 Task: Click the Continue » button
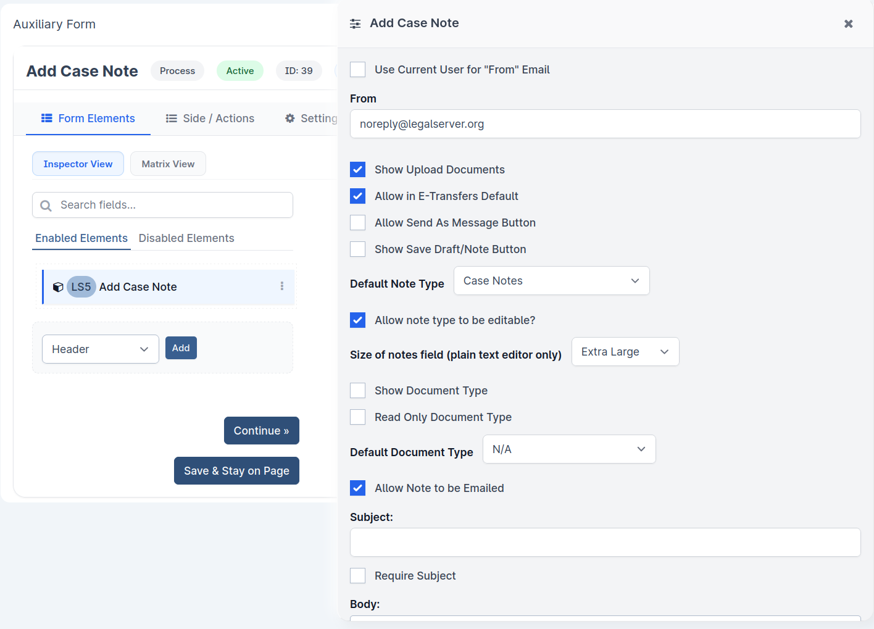(x=262, y=431)
